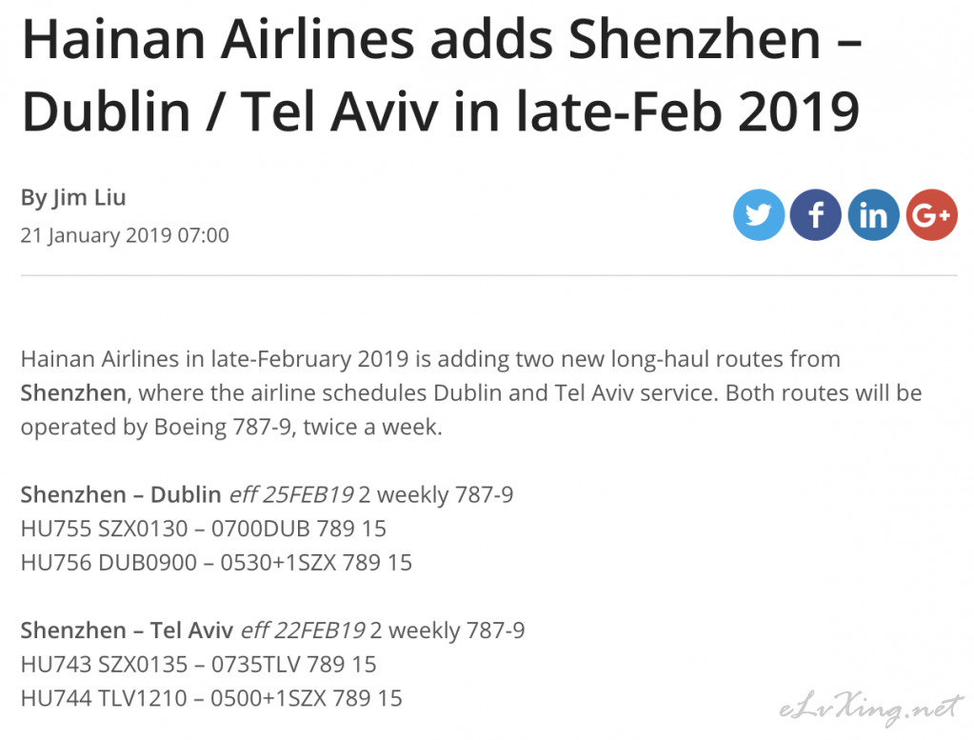The image size is (974, 740).
Task: Share article via the Twitter icon
Action: 759,215
